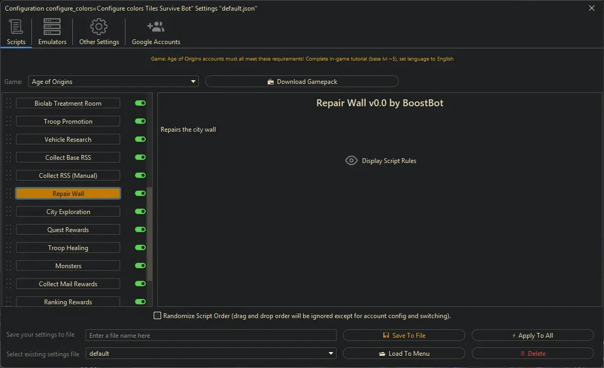
Task: Expand the default settings file dropdown
Action: (331, 353)
